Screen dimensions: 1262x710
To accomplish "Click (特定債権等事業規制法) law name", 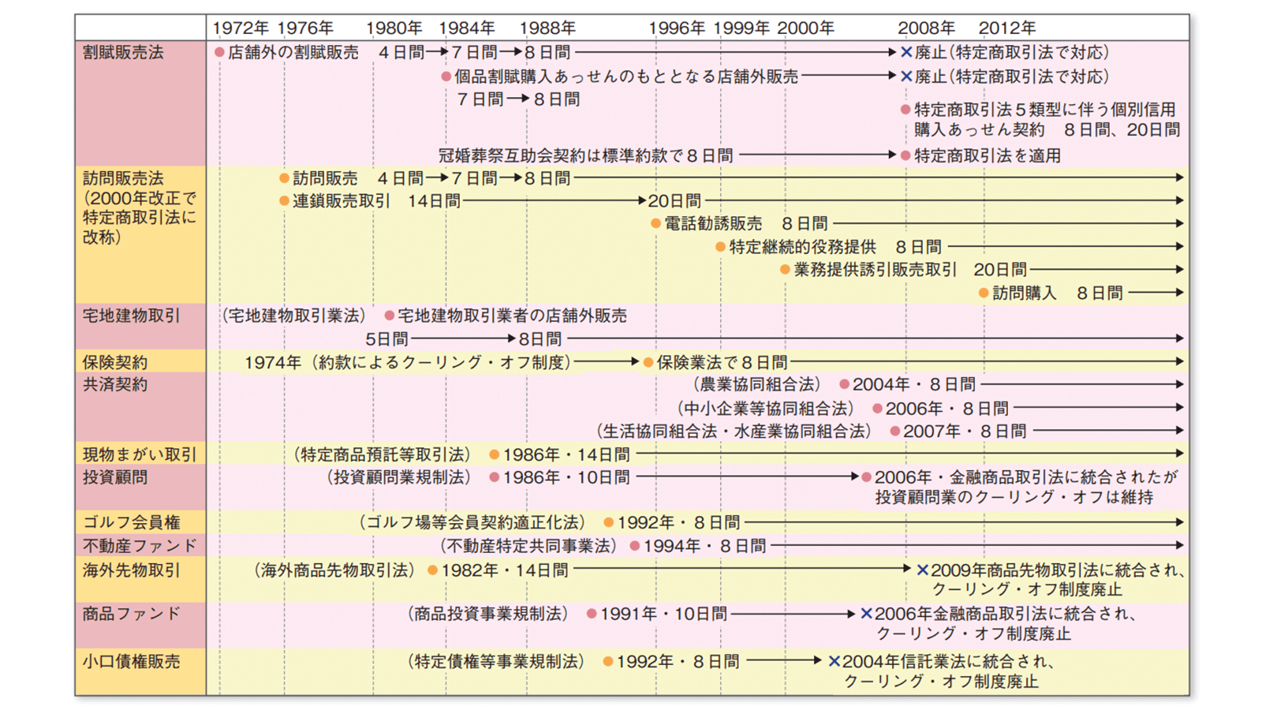I will coord(496,662).
